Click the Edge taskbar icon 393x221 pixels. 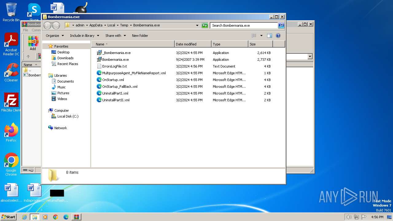pyautogui.click(x=66, y=217)
